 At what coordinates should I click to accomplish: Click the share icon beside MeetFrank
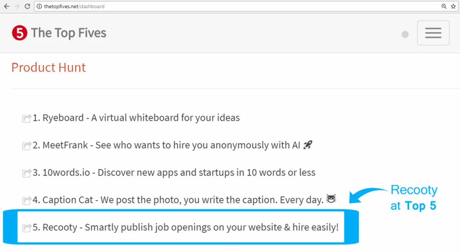26,146
